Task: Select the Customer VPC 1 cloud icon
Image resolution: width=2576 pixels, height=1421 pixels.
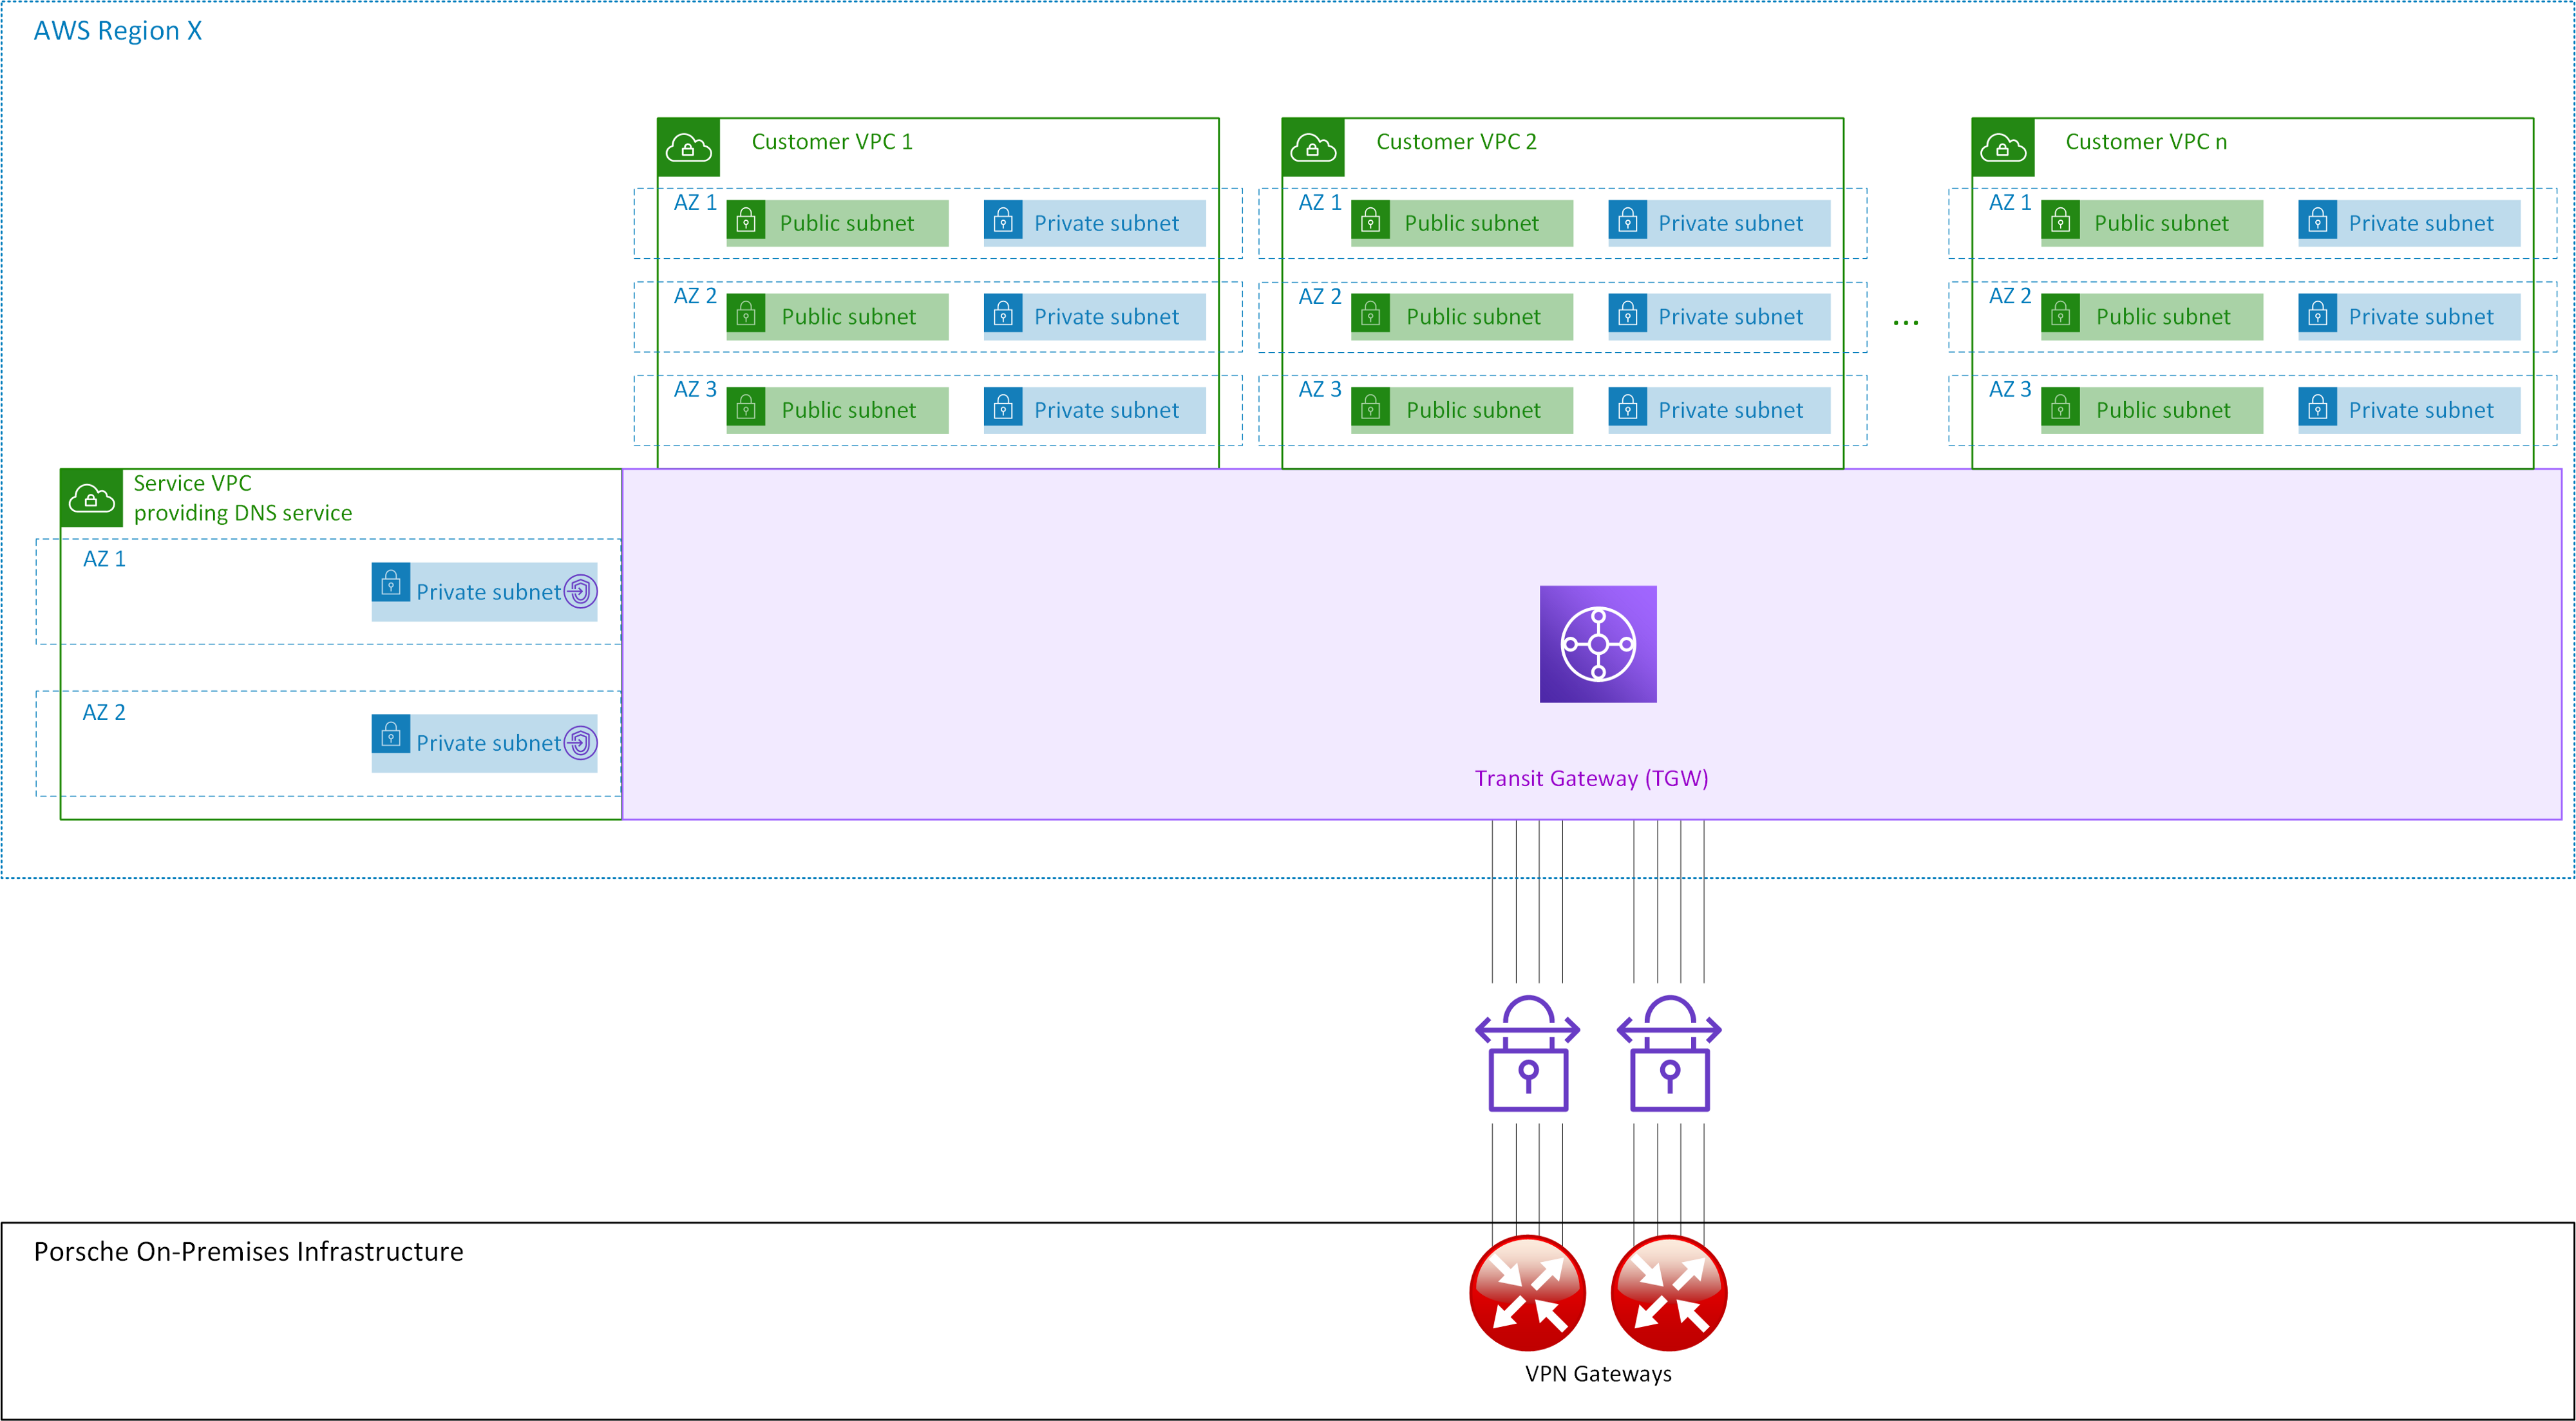Action: (x=688, y=147)
